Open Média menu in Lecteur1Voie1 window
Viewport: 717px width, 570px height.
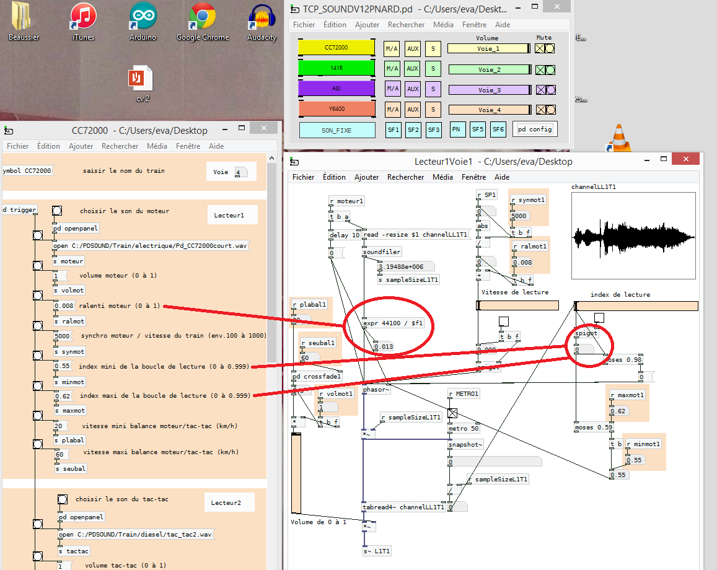click(442, 177)
